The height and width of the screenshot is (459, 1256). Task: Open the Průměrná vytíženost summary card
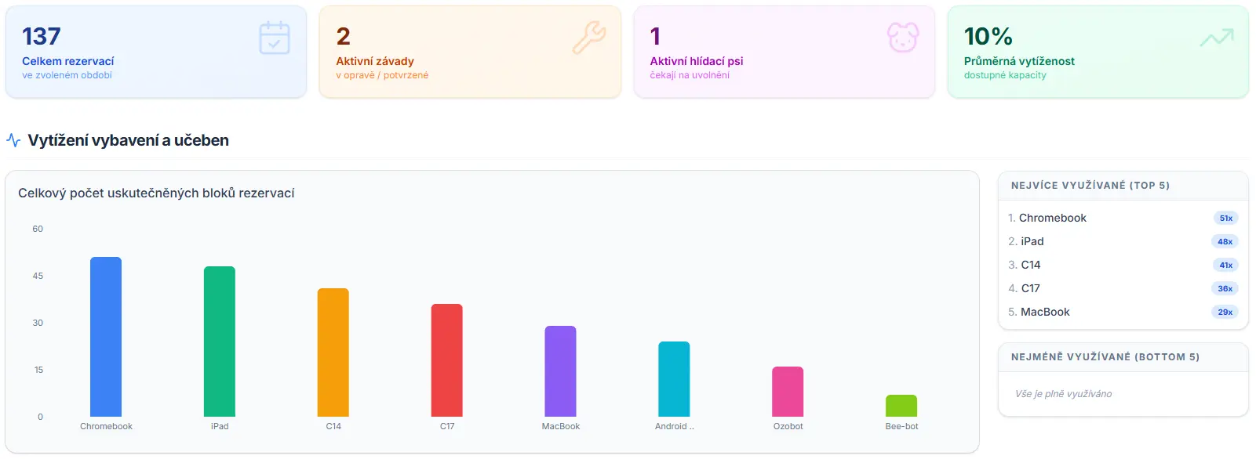click(x=1098, y=52)
